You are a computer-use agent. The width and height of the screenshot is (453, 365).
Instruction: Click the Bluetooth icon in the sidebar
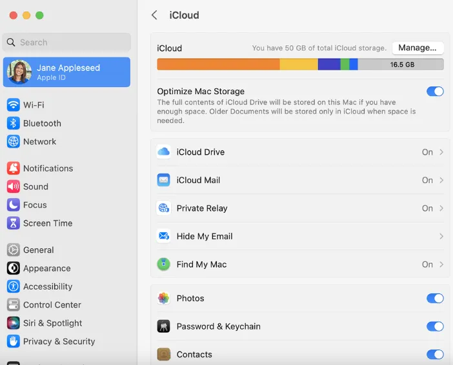(x=14, y=123)
